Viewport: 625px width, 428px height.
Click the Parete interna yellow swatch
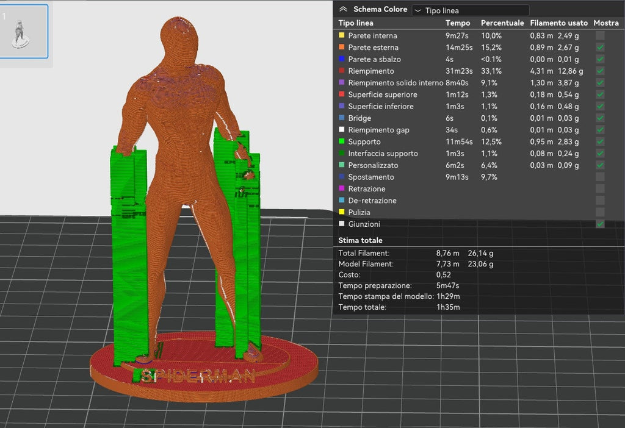(342, 35)
